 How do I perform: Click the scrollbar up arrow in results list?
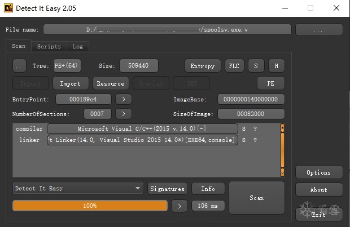pyautogui.click(x=282, y=128)
